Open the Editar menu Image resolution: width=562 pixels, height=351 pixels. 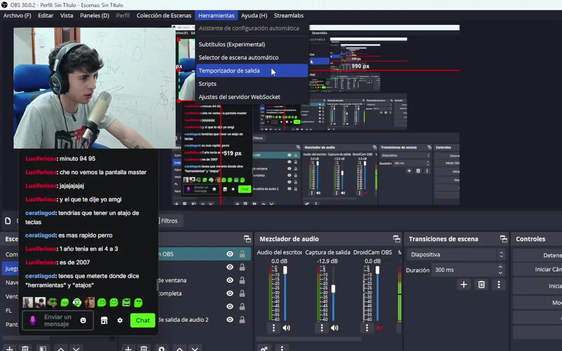pos(45,16)
